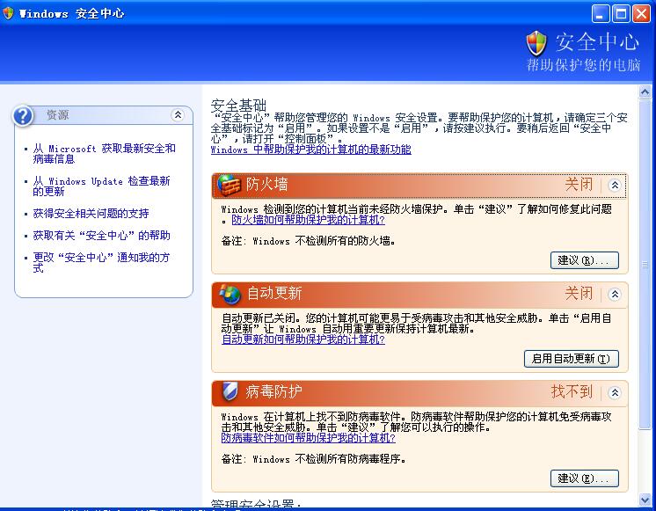Click the title bar shield icon
Image resolution: width=656 pixels, height=511 pixels.
[8, 13]
